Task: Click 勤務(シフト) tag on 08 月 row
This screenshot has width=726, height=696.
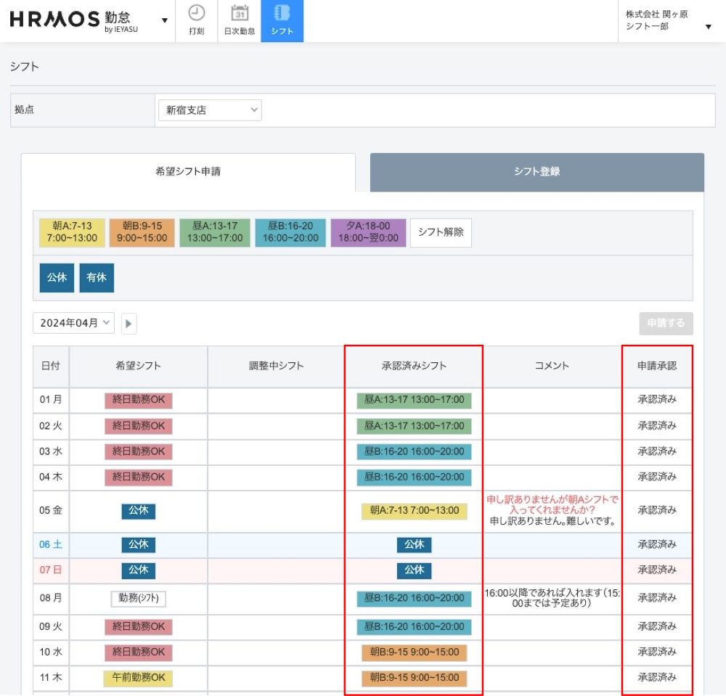Action: [x=139, y=599]
